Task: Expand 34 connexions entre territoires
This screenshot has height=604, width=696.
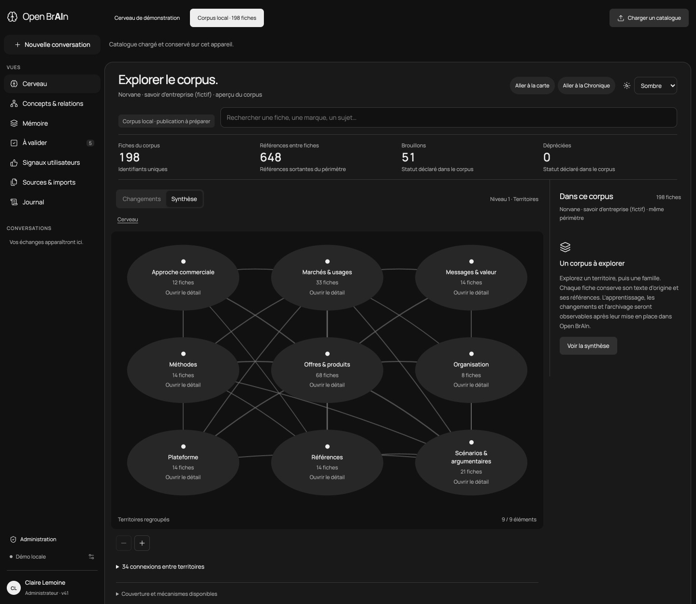Action: click(x=160, y=567)
